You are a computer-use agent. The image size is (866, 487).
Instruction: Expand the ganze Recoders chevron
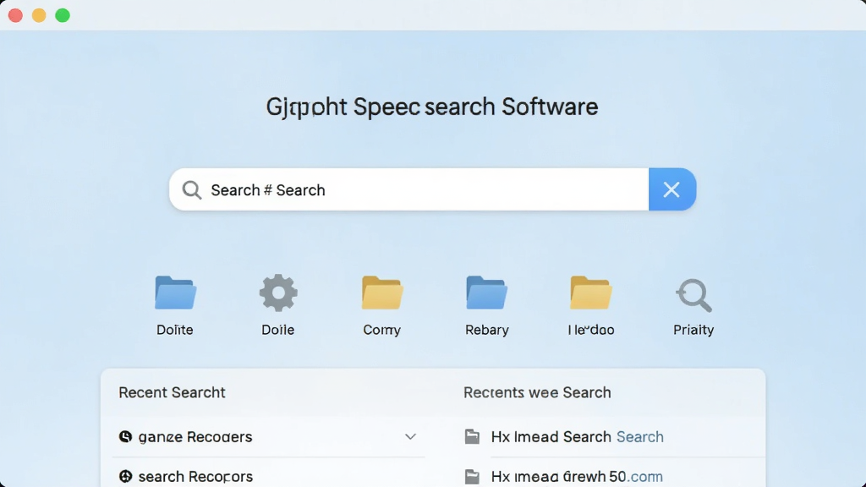click(x=410, y=437)
